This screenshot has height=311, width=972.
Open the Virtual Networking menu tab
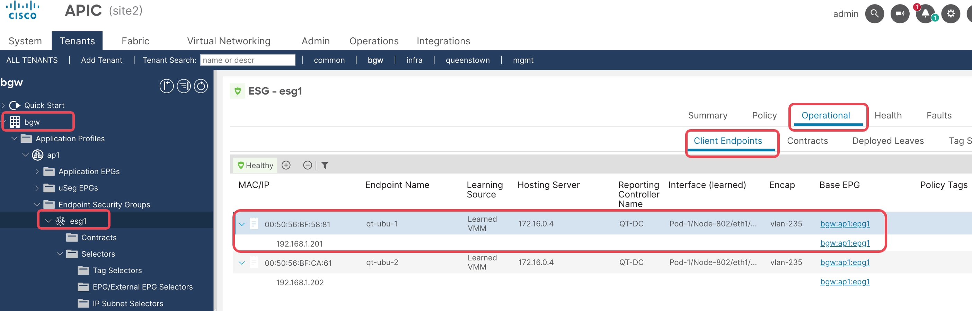(229, 41)
